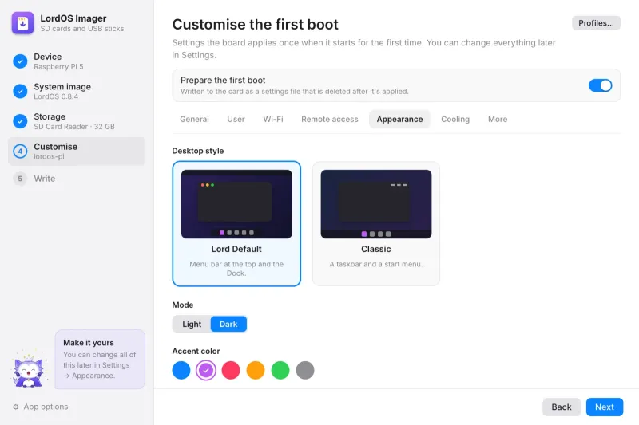This screenshot has width=639, height=425.
Task: Click the Back button
Action: pyautogui.click(x=562, y=407)
